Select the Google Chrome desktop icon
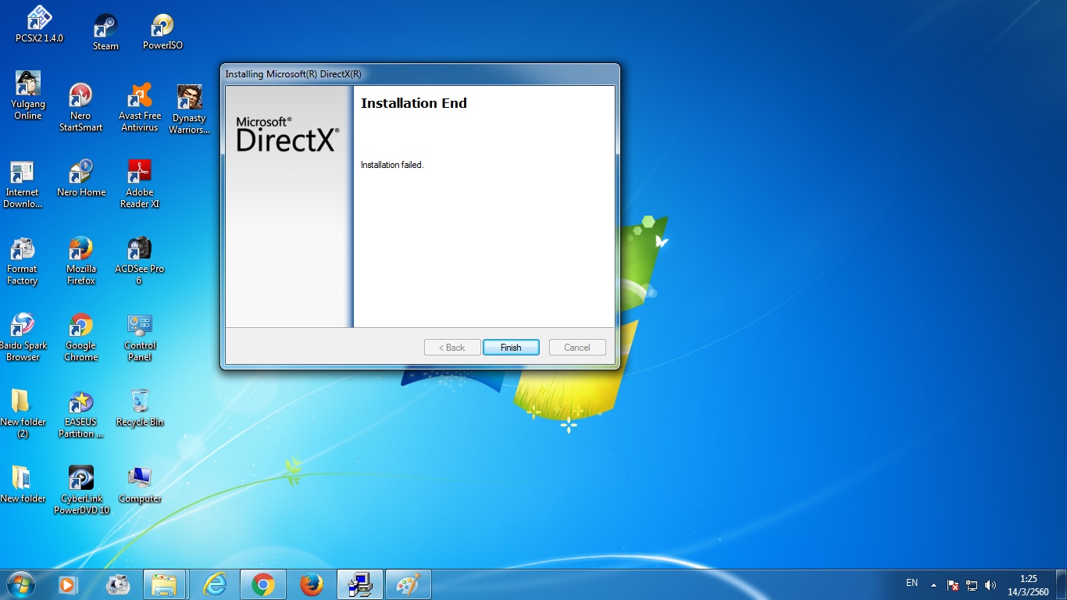 81,337
